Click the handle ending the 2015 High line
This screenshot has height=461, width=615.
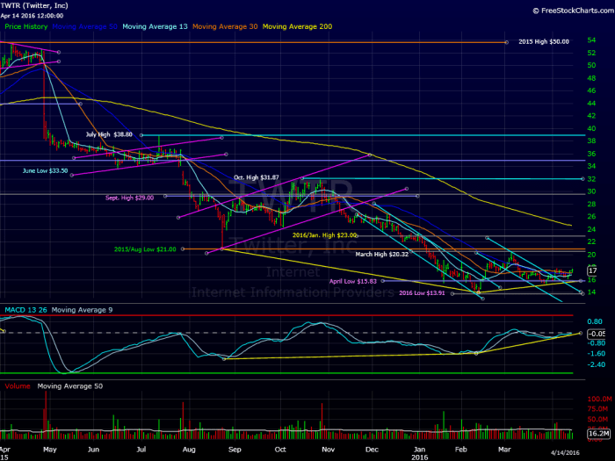506,42
